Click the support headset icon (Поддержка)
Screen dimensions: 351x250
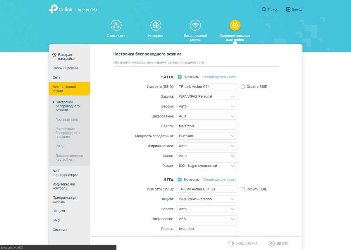point(231,243)
